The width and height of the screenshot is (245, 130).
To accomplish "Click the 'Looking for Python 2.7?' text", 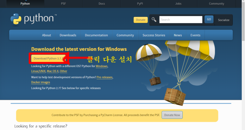I will pyautogui.click(x=46, y=88).
